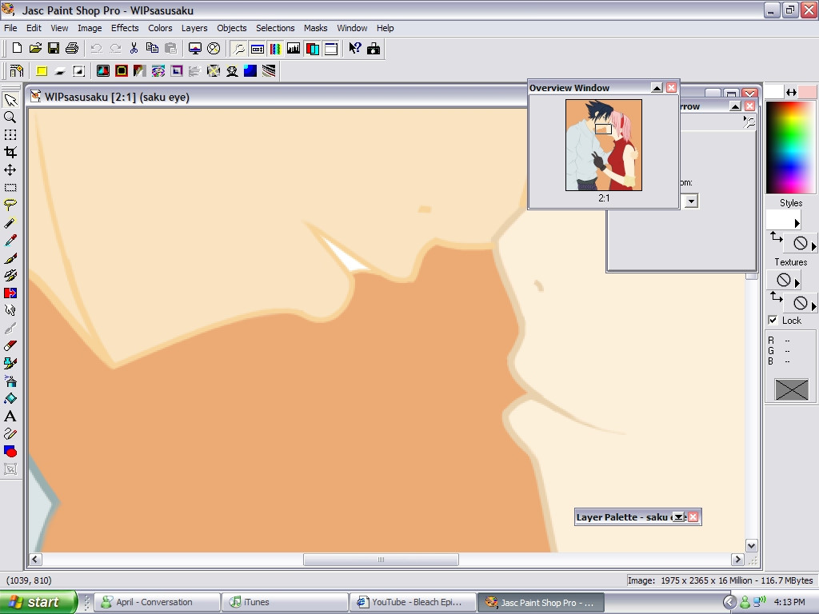Screen dimensions: 819x614
Task: Click the Copy icon
Action: point(152,49)
